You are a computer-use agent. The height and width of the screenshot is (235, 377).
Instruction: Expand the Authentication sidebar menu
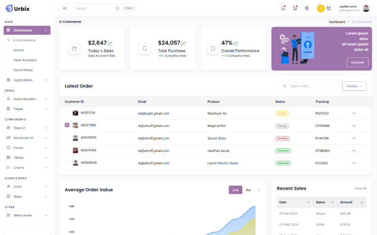tap(26, 99)
